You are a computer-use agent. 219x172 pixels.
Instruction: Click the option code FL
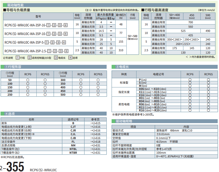tap(73, 142)
